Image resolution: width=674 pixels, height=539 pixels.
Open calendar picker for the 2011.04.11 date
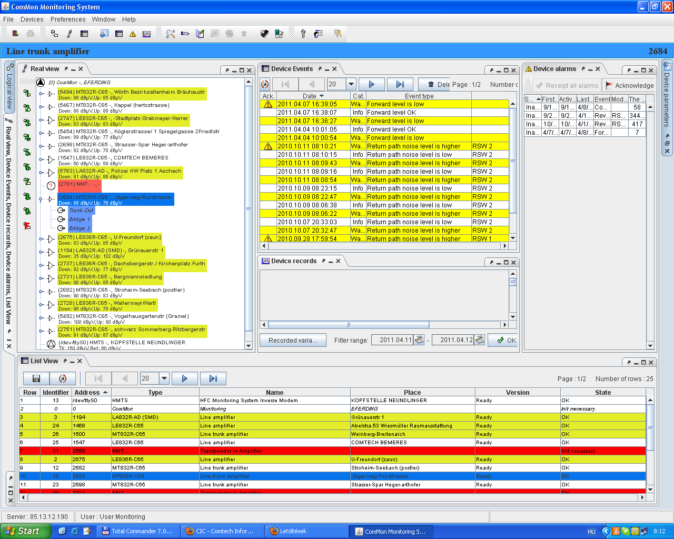[x=419, y=340]
